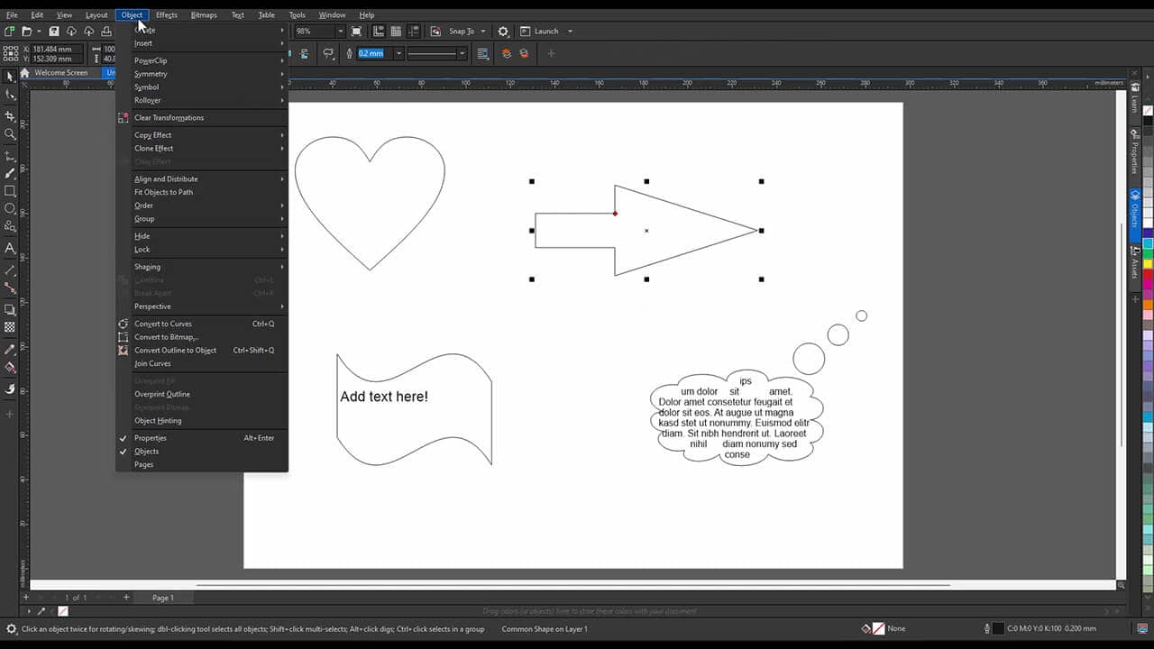Screen dimensions: 1154x649
Task: Select the Eyedropper tool
Action: coord(10,349)
